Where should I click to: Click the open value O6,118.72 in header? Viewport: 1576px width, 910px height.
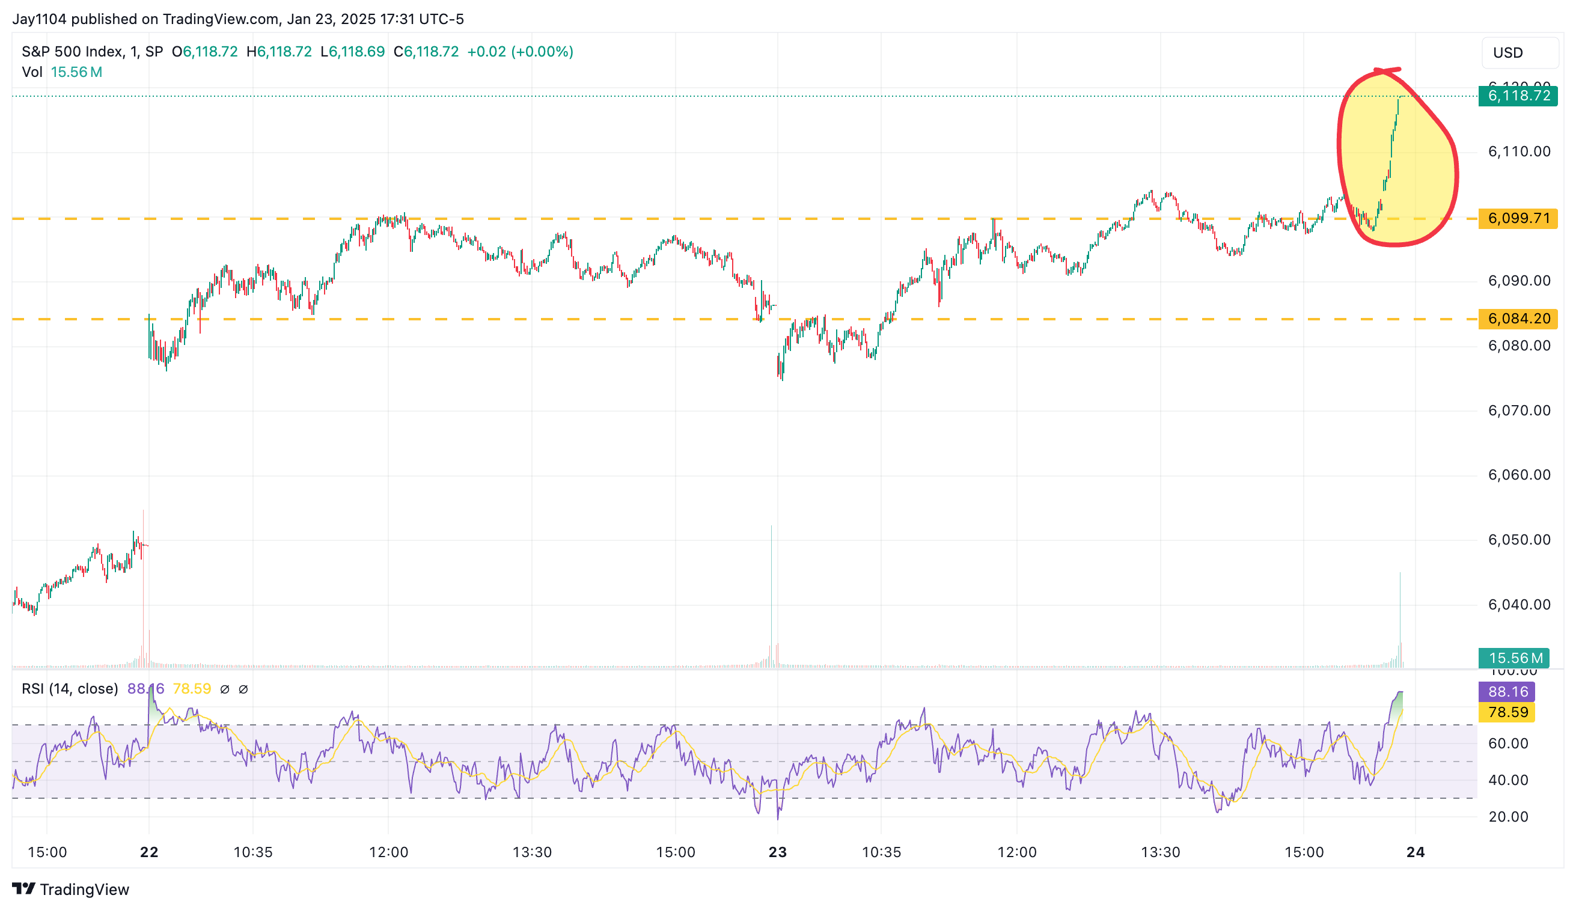pos(205,52)
